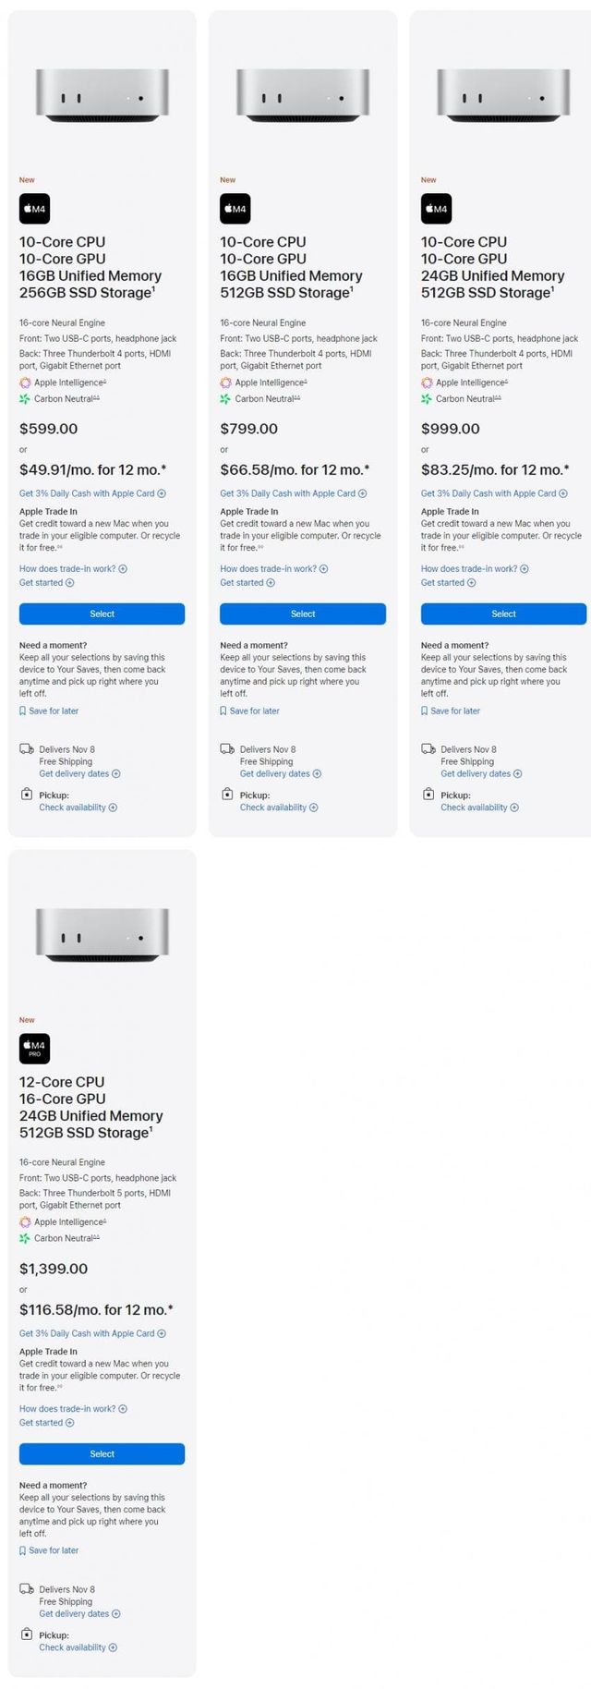The height and width of the screenshot is (1689, 591).
Task: Click the Carbon Neutral icon on M4 Pro model
Action: (x=25, y=1238)
